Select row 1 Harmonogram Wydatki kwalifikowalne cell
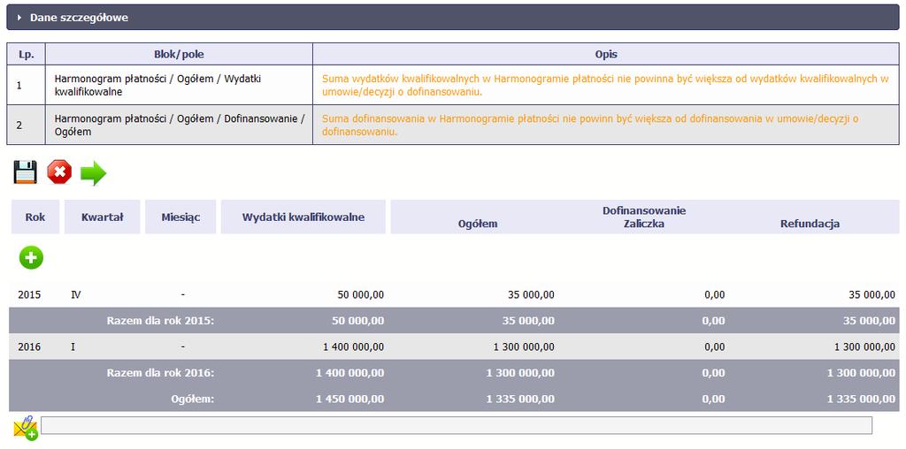 179,85
